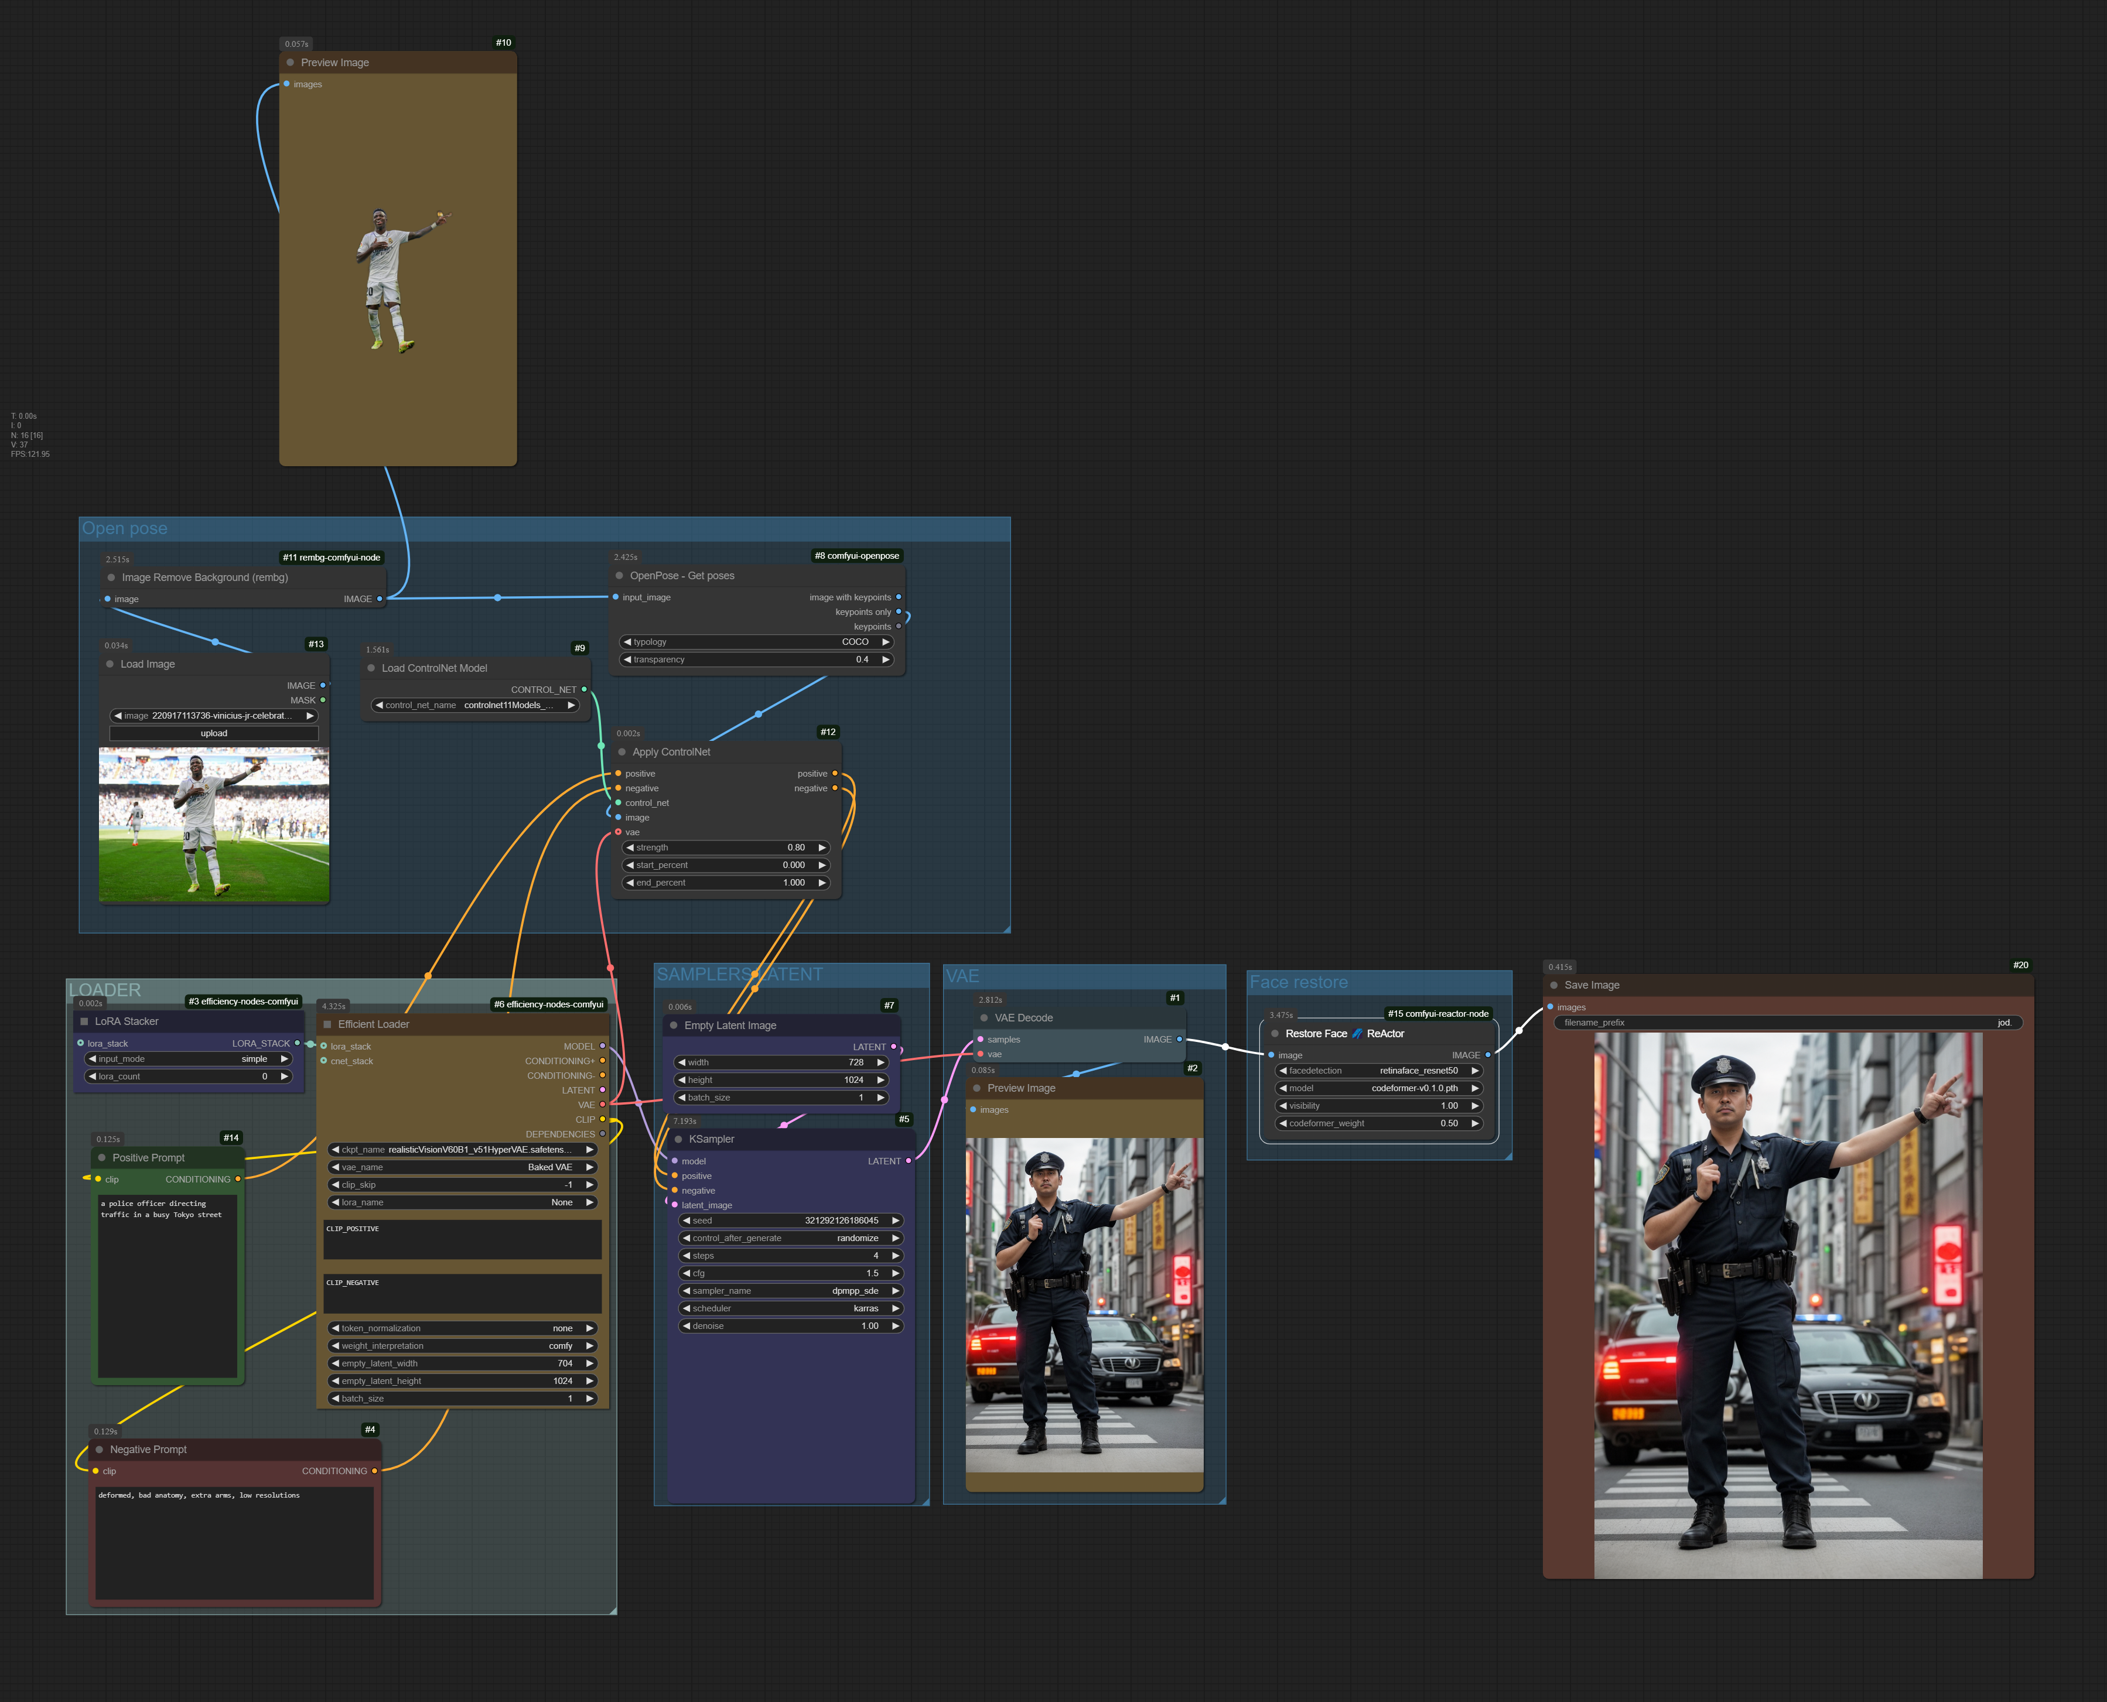Screen dimensions: 2107x1702
Task: Click the Positive Prompt text area
Action: click(168, 1284)
